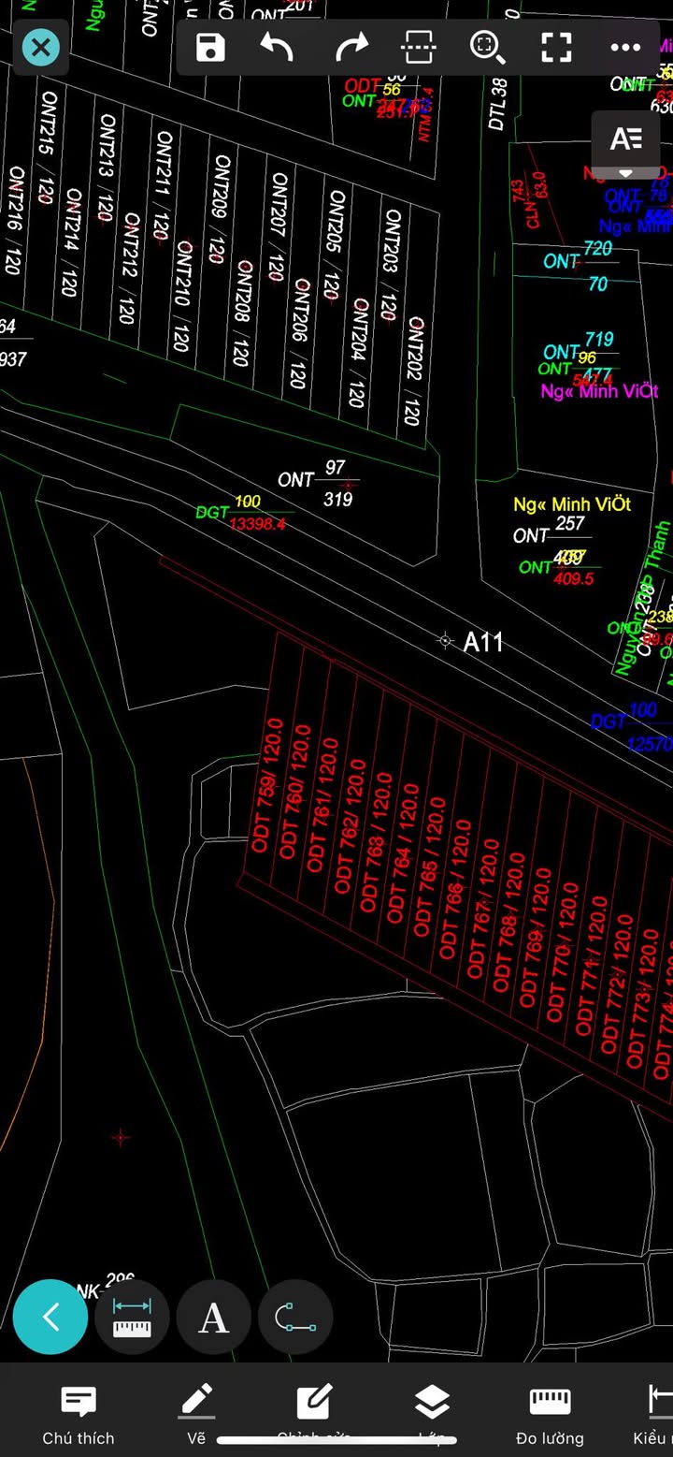Switch to the Vẽ drawing tab
673x1457 pixels.
pos(196,1415)
